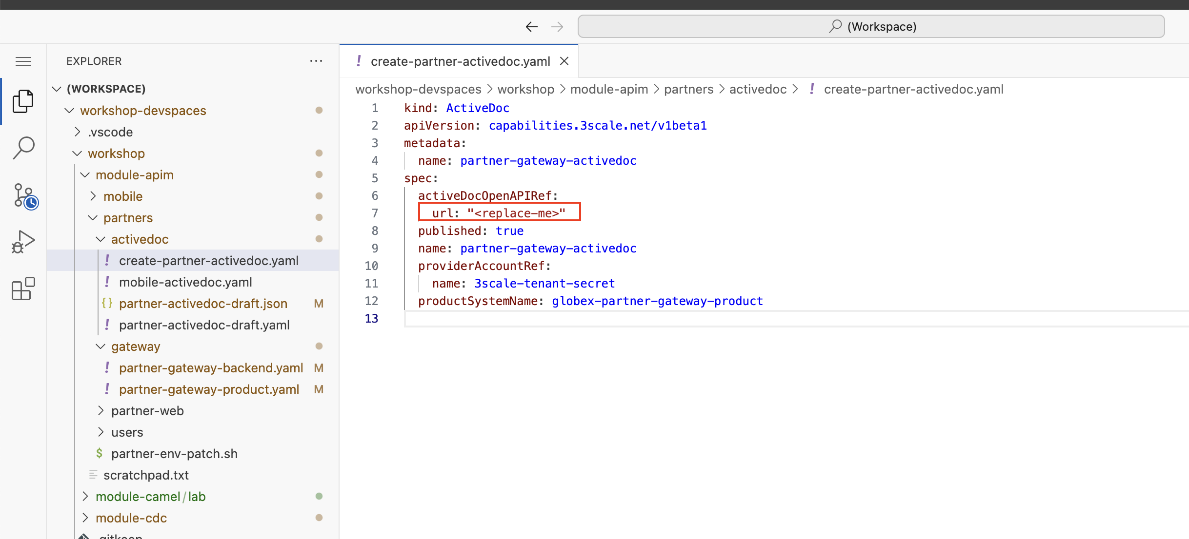Click the capabilities.3scale.net/v1beta1 value
Viewport: 1189px width, 539px height.
[x=598, y=126]
